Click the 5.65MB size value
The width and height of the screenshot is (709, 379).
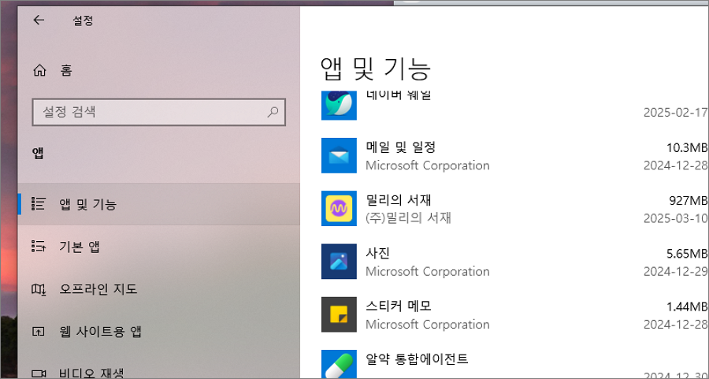click(686, 253)
